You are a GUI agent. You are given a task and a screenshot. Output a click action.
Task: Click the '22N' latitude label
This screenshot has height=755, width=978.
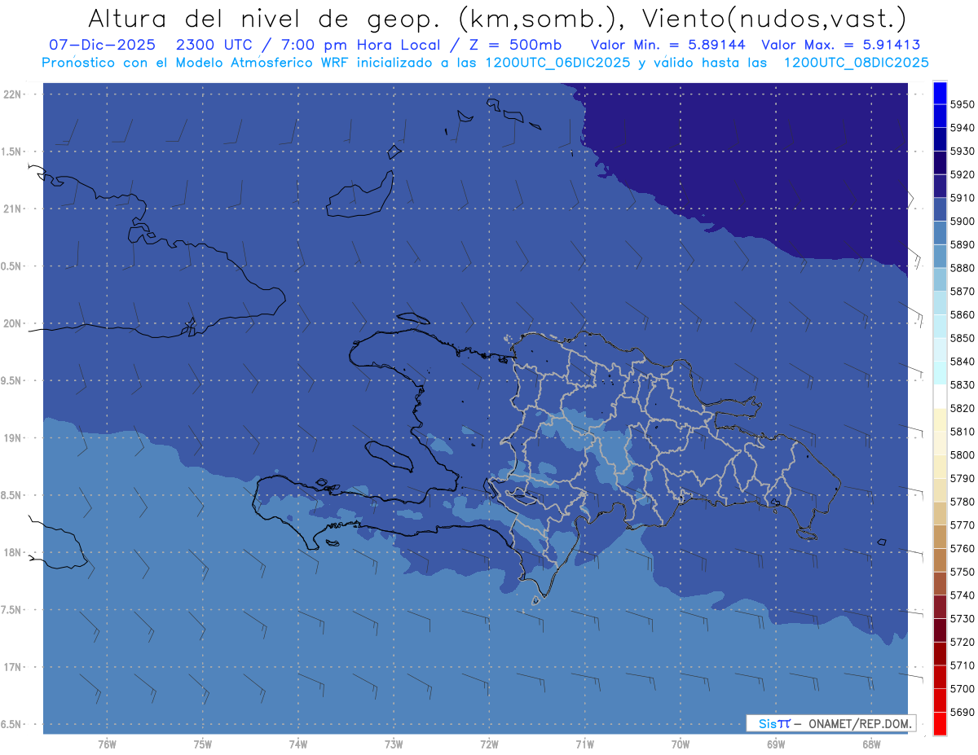(12, 94)
